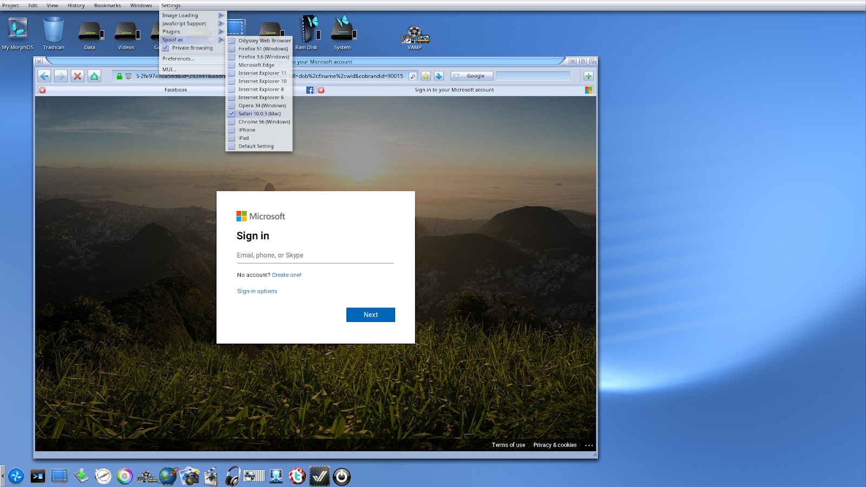Open the System drive icon
The height and width of the screenshot is (487, 866).
tap(343, 33)
